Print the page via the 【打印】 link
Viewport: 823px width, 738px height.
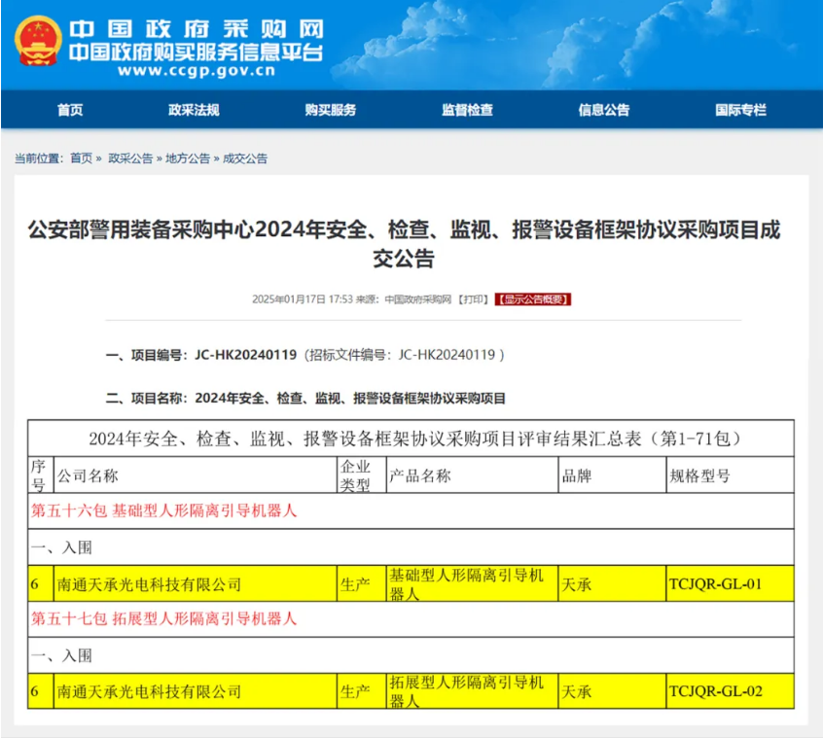pos(474,299)
